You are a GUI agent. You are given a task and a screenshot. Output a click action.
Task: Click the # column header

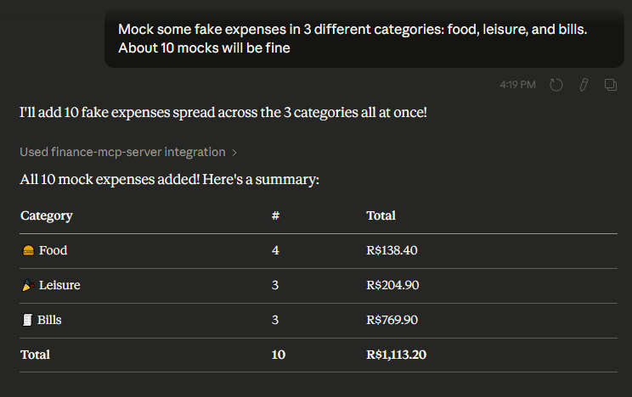pos(275,215)
